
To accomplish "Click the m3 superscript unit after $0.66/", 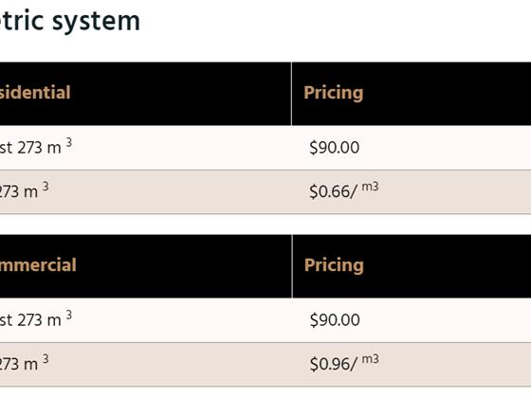I will [370, 187].
